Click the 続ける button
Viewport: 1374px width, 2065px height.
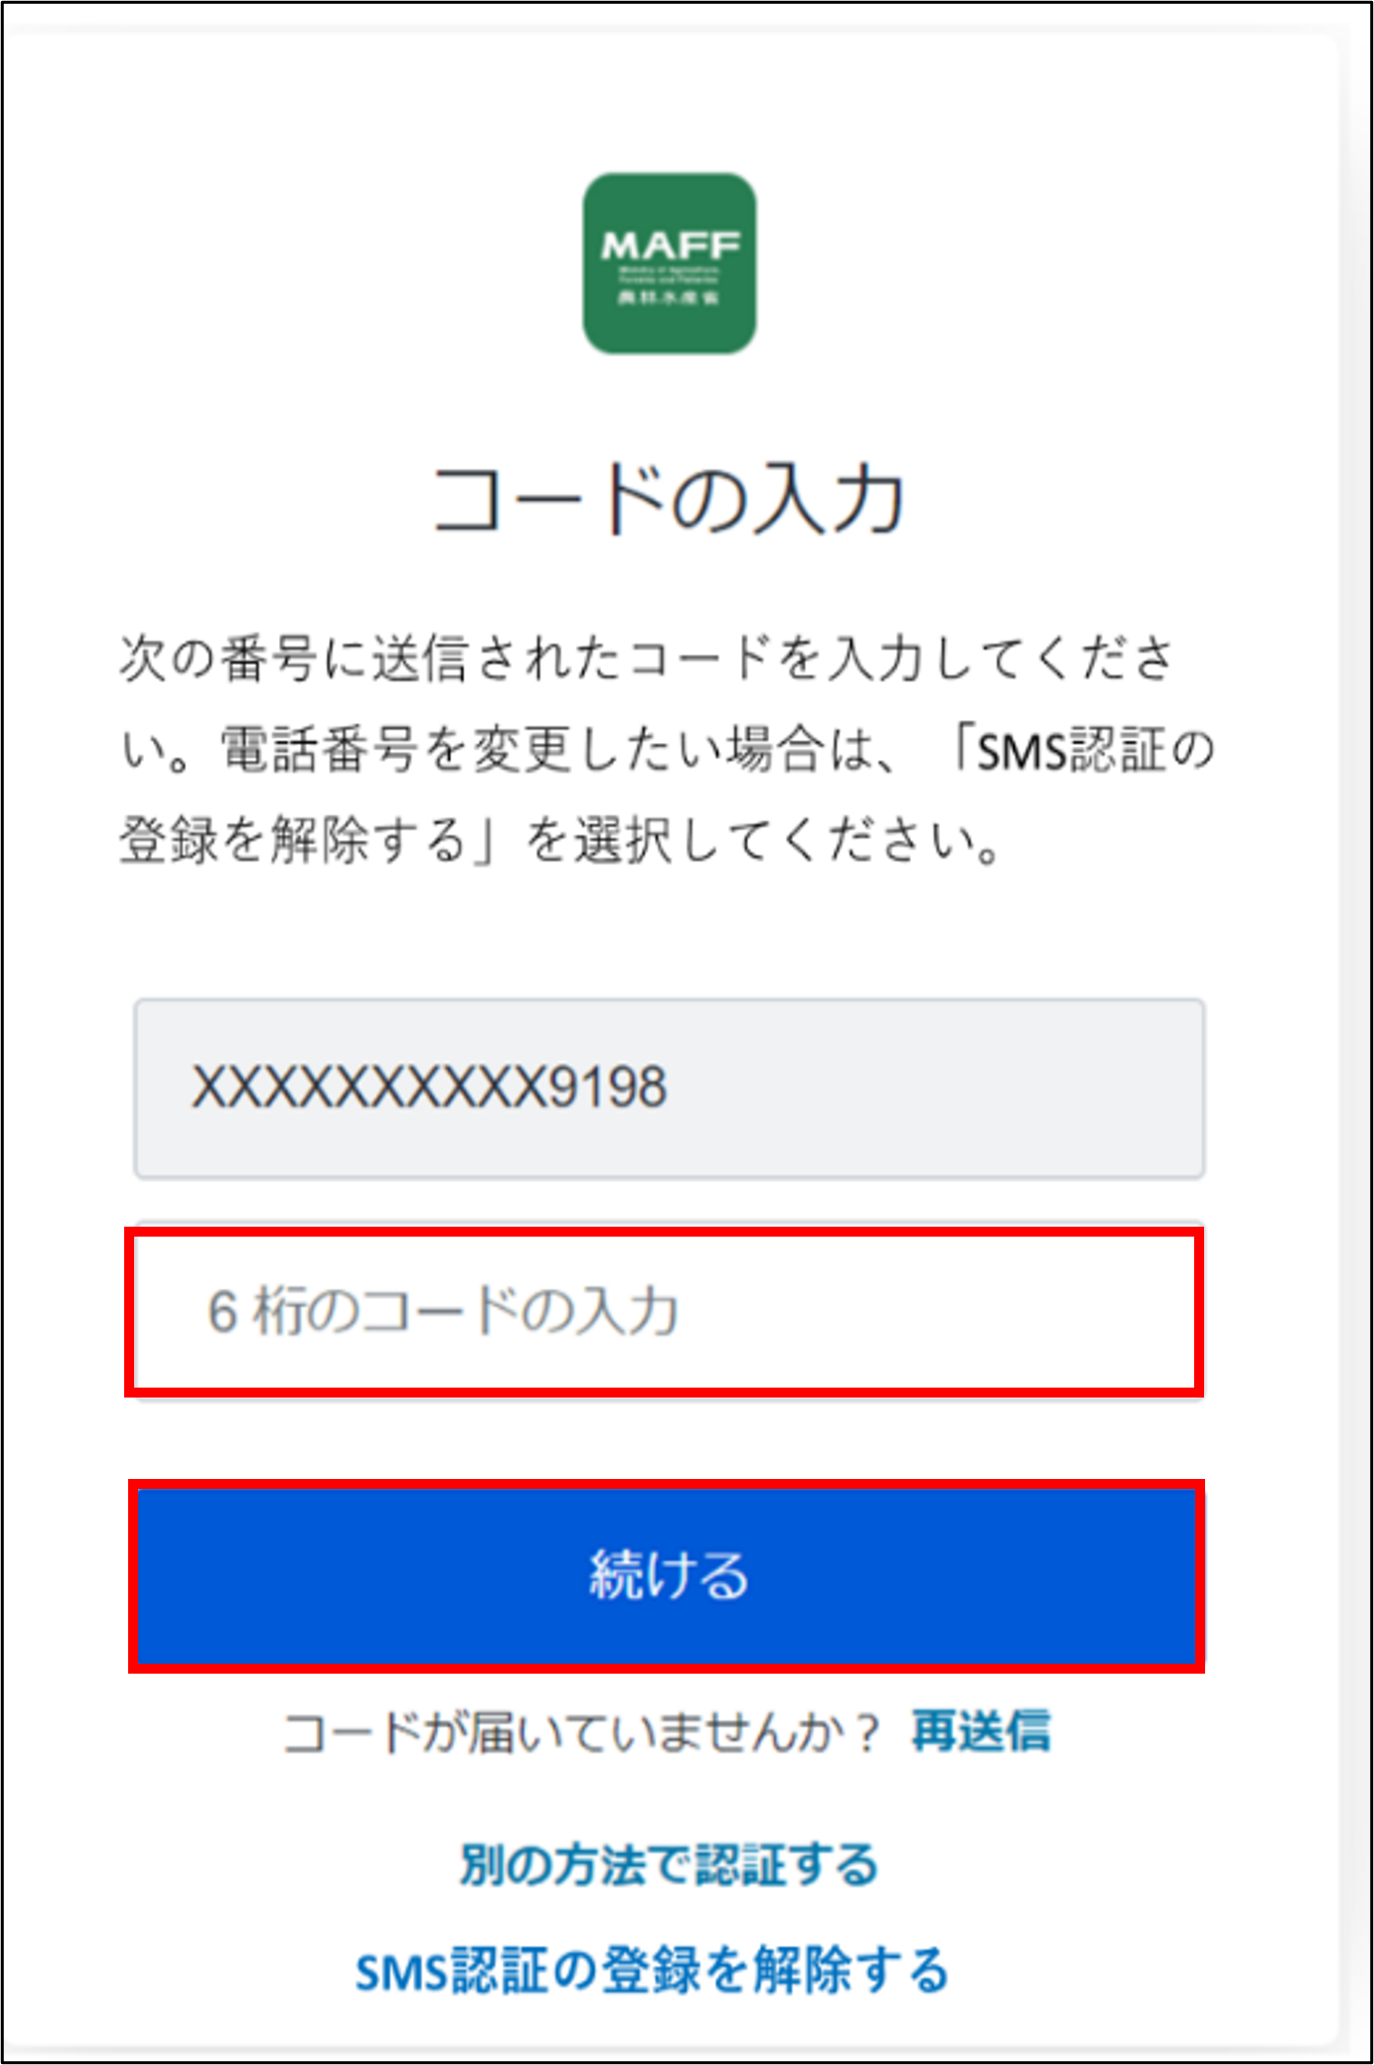pyautogui.click(x=667, y=1575)
